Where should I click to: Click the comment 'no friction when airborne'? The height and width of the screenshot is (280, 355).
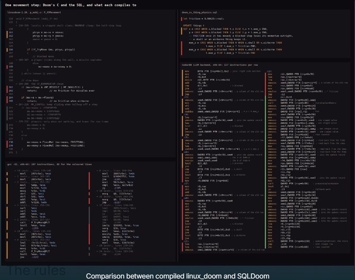point(69,101)
